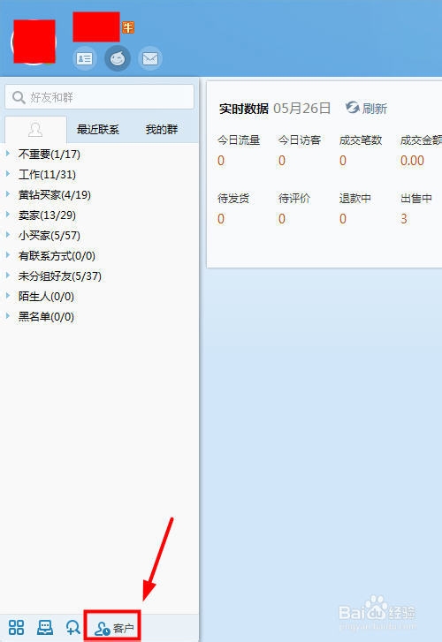Click the 0.00 transaction amount value

click(x=412, y=161)
